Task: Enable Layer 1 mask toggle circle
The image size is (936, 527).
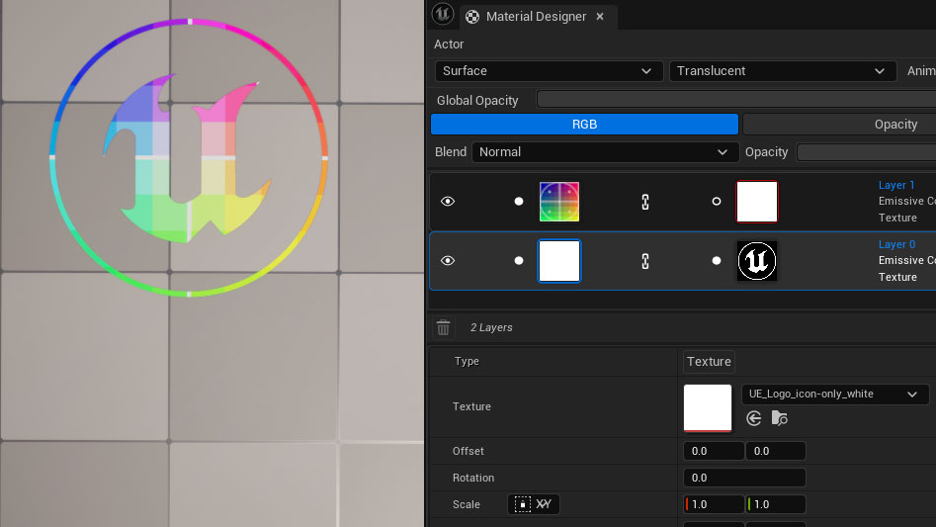Action: [x=717, y=202]
